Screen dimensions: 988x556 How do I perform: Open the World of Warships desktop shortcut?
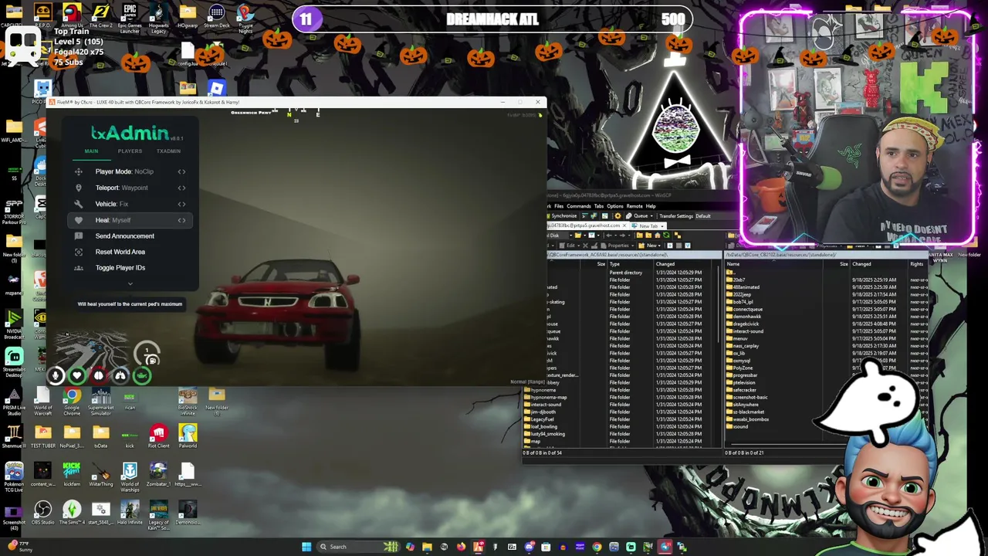point(130,475)
